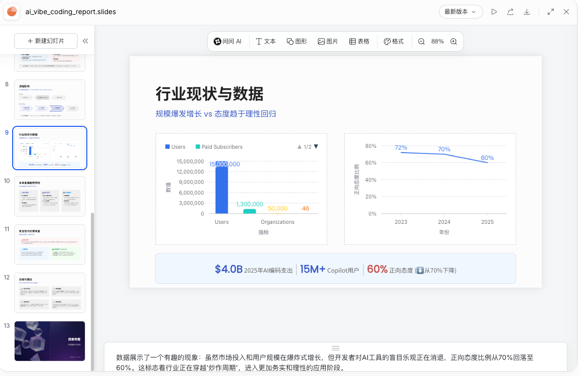Click the ai_vibe_coding_report.slides file name

point(71,12)
